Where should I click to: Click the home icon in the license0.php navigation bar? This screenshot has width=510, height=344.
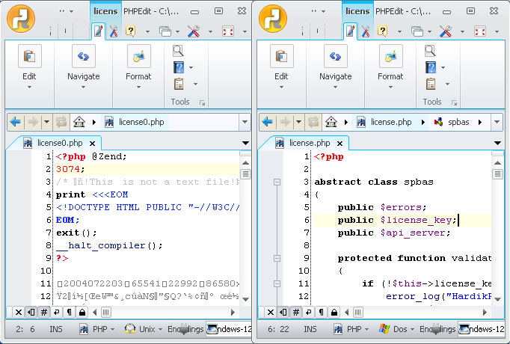(79, 122)
